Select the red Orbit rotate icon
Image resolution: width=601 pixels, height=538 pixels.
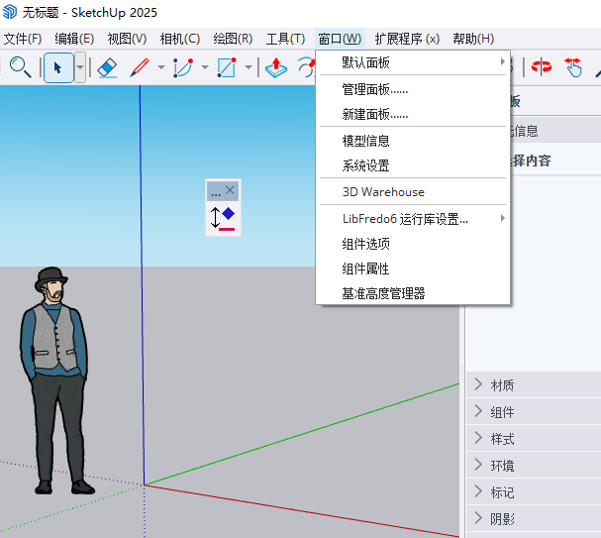pyautogui.click(x=542, y=66)
